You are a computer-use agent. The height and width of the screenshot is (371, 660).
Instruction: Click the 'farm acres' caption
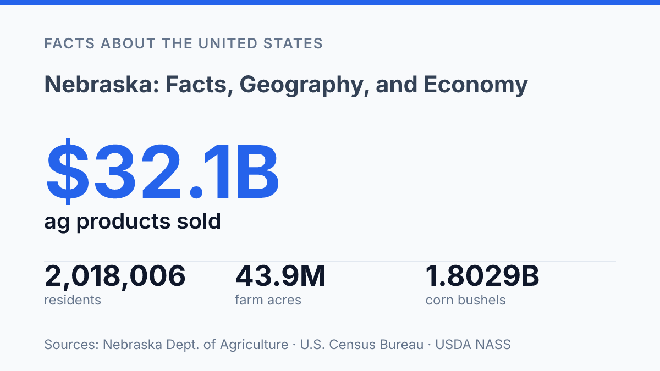[268, 300]
